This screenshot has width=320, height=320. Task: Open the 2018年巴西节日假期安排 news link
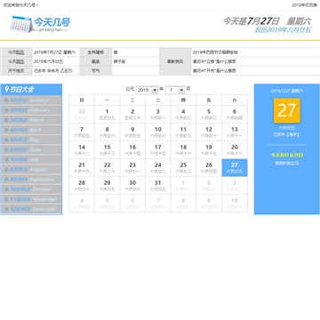[215, 52]
